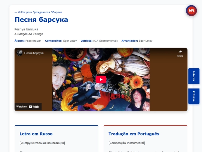202x152 pixels.
Task: Click album value 'Реанимация'
Action: (33, 41)
